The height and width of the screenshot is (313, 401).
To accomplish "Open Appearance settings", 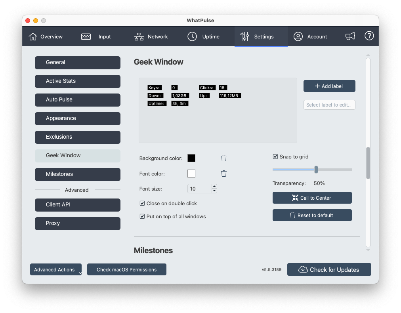I will (78, 118).
